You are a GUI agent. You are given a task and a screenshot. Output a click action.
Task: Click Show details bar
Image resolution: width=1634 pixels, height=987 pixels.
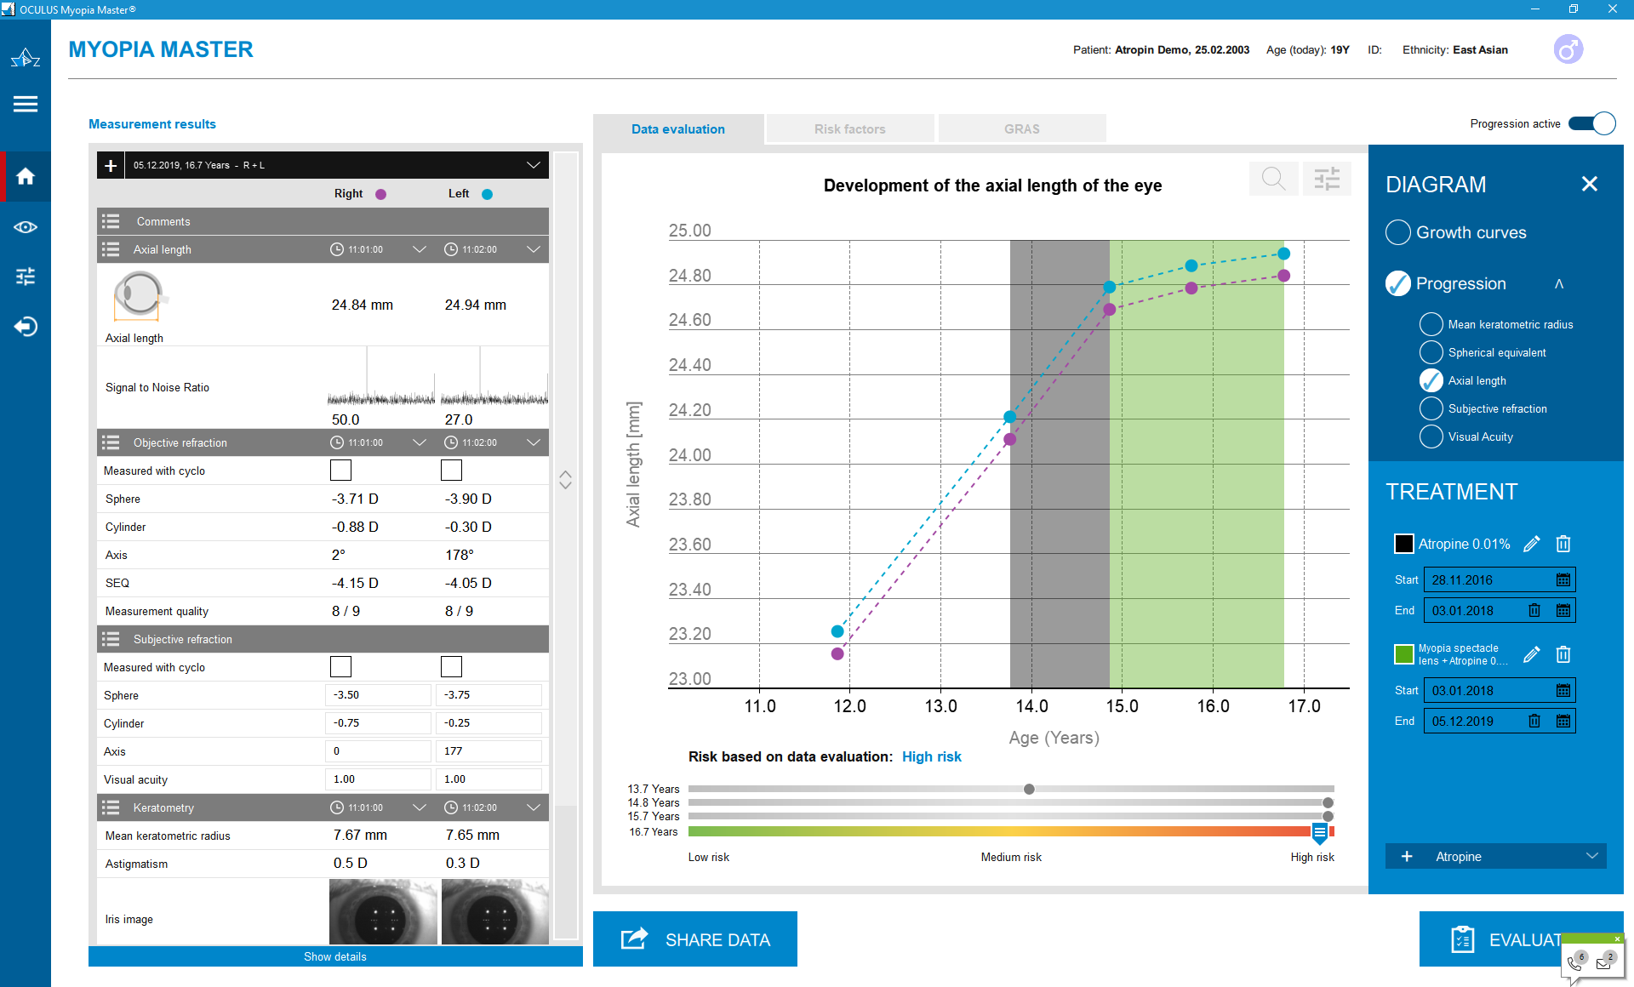click(x=335, y=956)
